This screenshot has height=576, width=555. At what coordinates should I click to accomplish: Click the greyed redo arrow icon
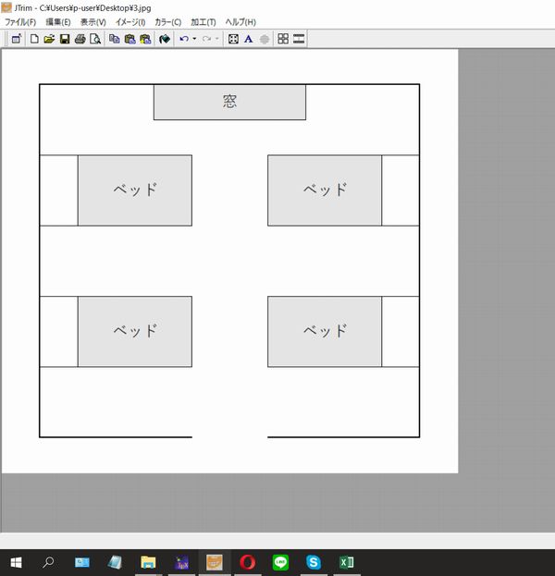click(206, 39)
